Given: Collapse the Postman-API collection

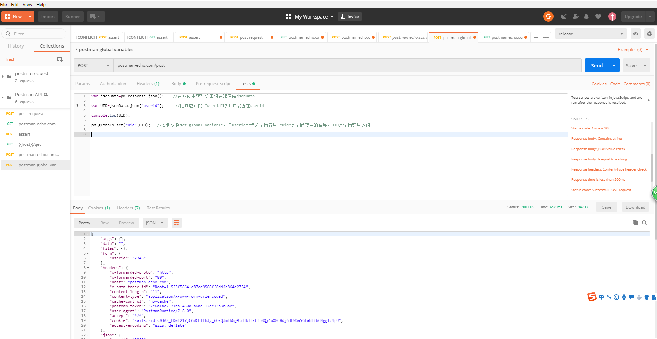Looking at the screenshot, I should click(3, 97).
